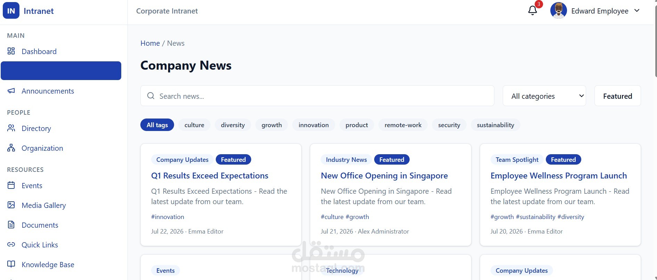Click the red notification count badge
657x280 pixels.
(x=539, y=4)
